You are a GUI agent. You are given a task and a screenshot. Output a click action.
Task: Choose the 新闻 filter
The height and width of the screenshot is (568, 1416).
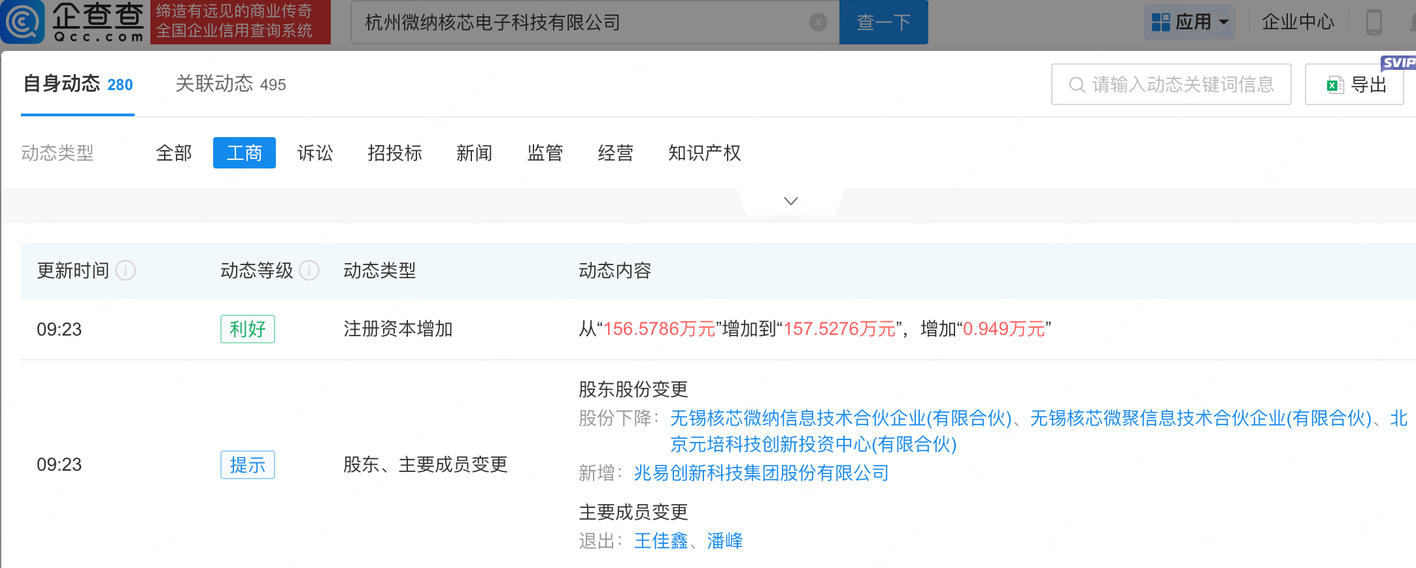[475, 153]
